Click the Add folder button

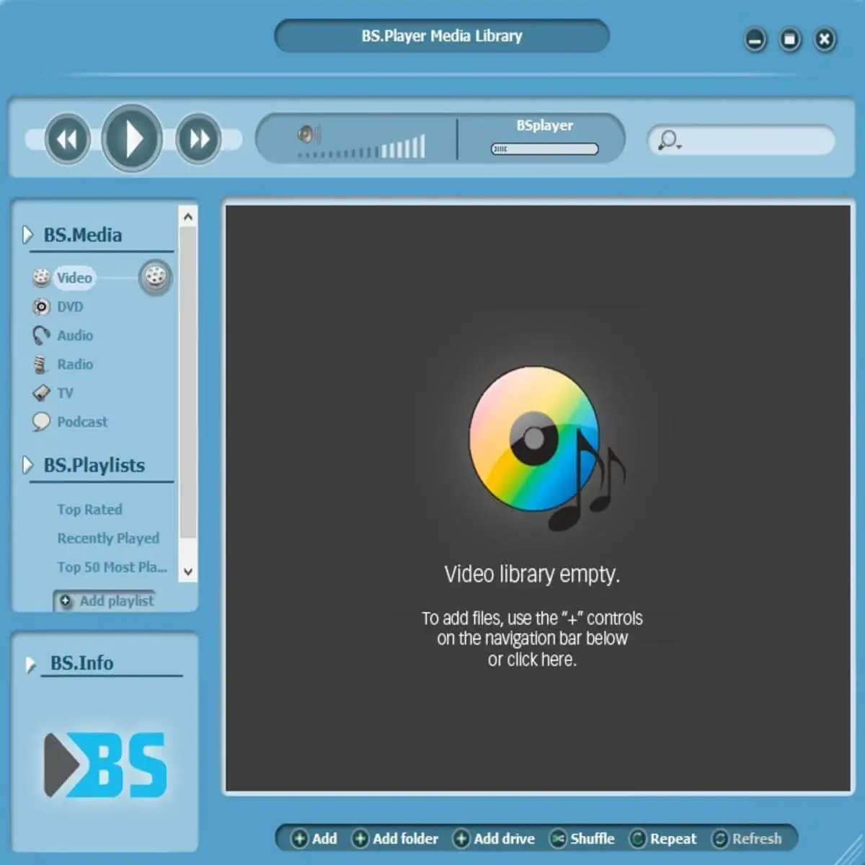(x=395, y=838)
